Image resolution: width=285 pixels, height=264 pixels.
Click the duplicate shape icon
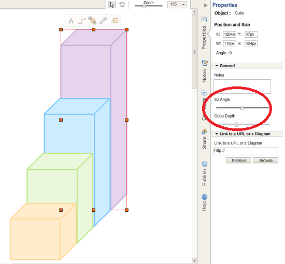click(x=114, y=21)
